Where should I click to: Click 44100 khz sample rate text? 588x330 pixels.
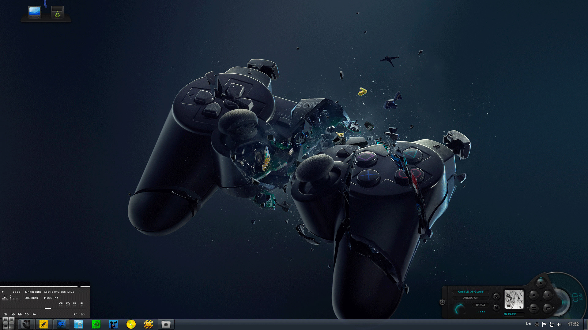(51, 298)
